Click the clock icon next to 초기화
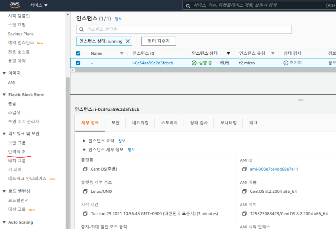Viewport: 336px width, 229px height. pos(286,63)
